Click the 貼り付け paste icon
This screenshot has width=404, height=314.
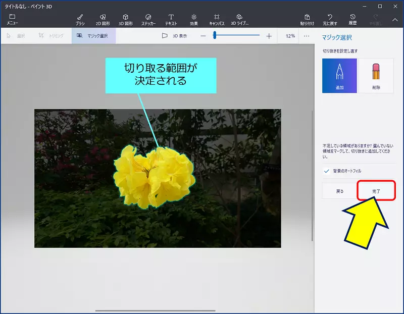click(307, 20)
